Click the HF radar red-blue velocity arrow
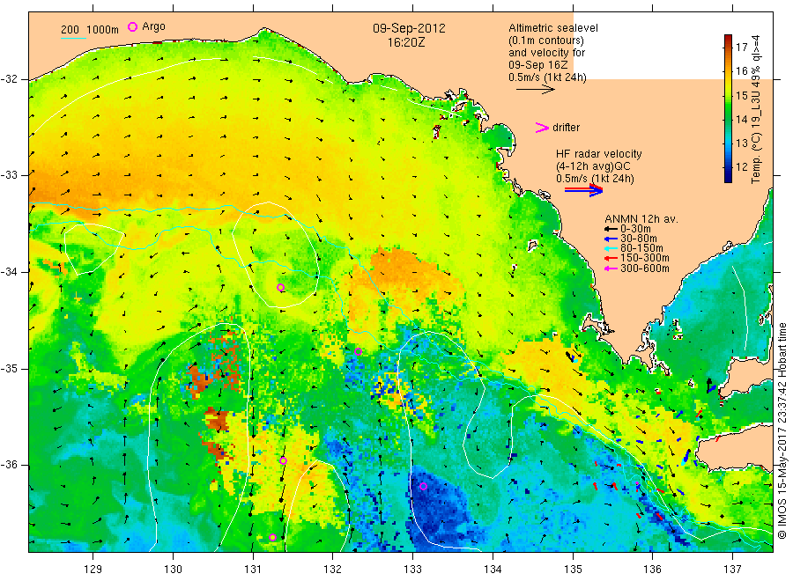The height and width of the screenshot is (581, 793). pos(583,190)
